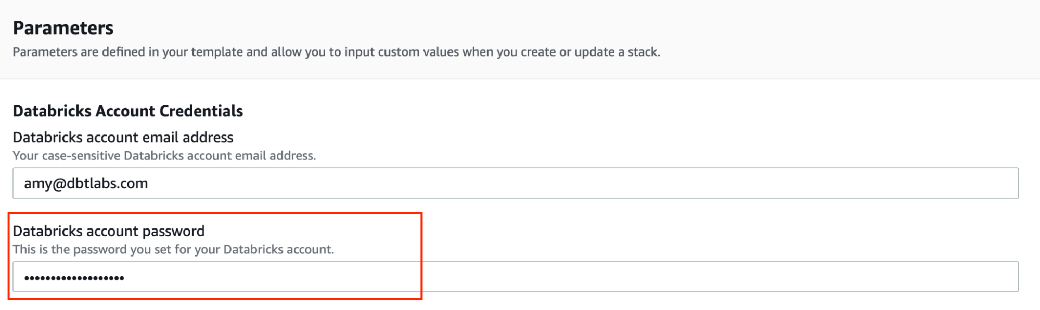Click the word 'Credentials' in the section title
The height and width of the screenshot is (310, 1040).
[x=201, y=111]
